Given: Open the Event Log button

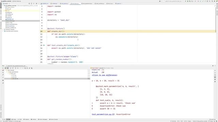Looking at the screenshot, I should click(x=212, y=119).
